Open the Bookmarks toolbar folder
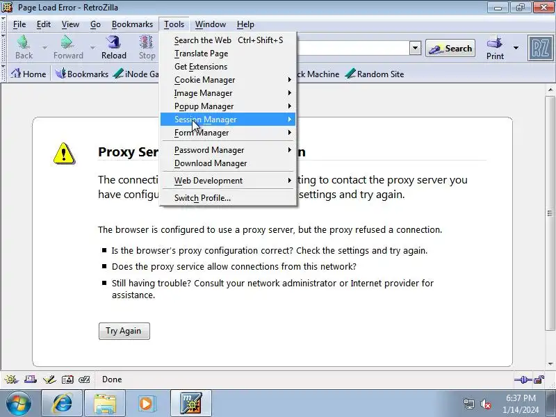Screen dimensions: 556x417 click(x=81, y=74)
